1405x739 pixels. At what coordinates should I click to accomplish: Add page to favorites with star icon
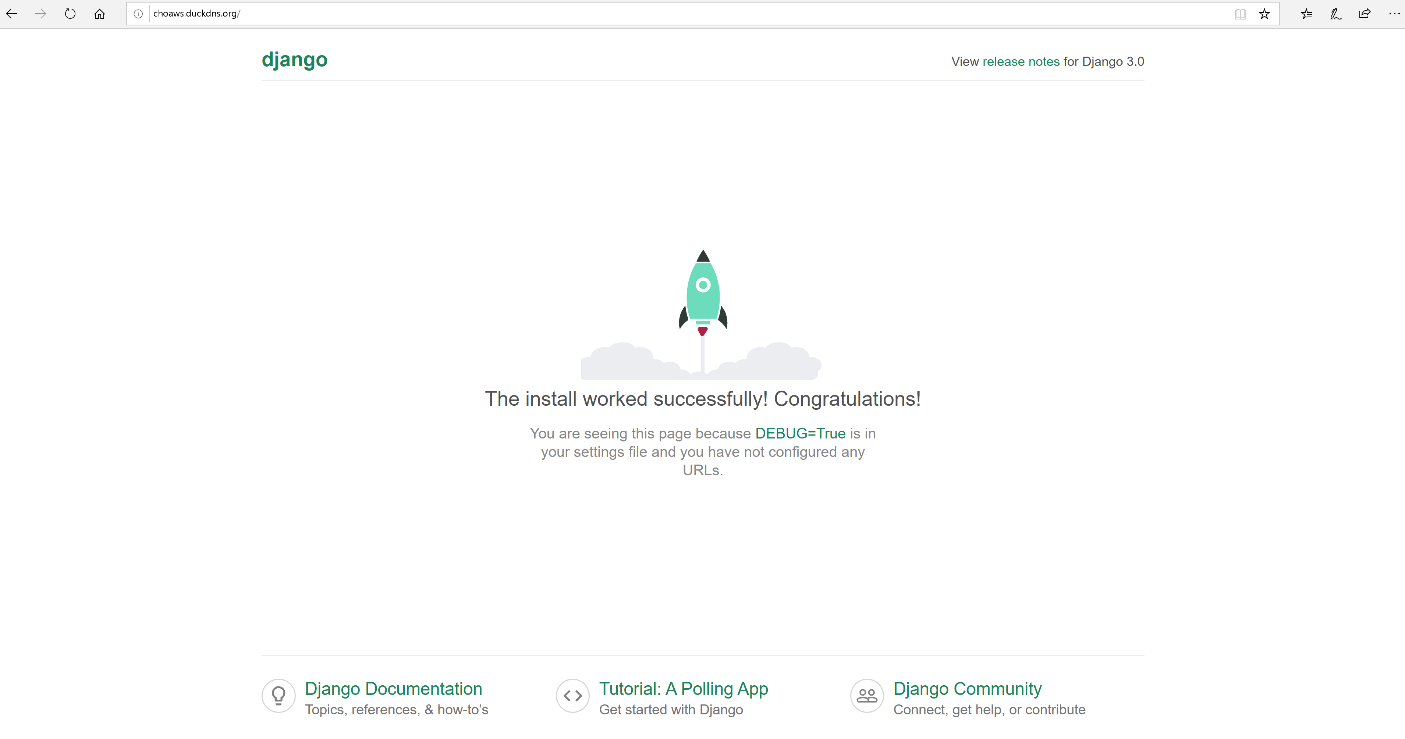(1264, 14)
